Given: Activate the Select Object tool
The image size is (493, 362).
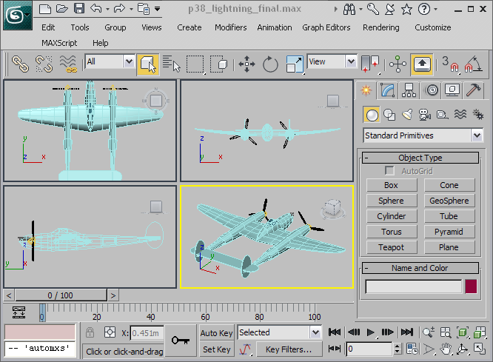Looking at the screenshot, I should [x=148, y=64].
